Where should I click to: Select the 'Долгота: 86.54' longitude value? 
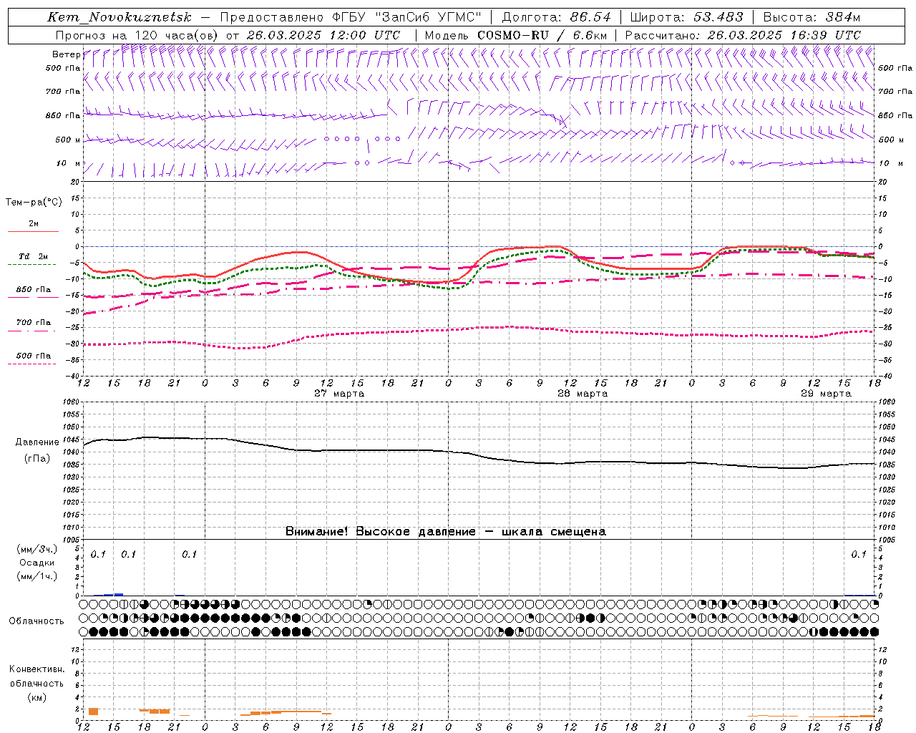click(557, 17)
